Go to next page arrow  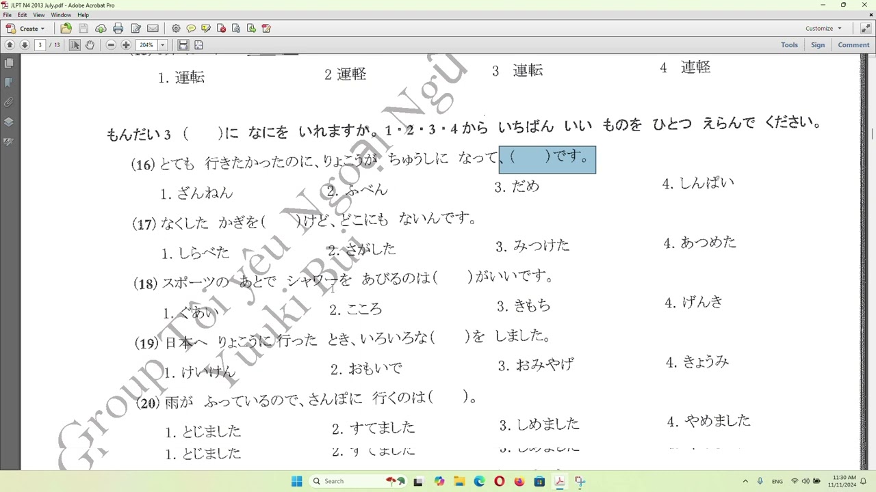point(25,45)
